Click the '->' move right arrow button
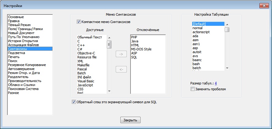272x129 pixels. [121, 54]
